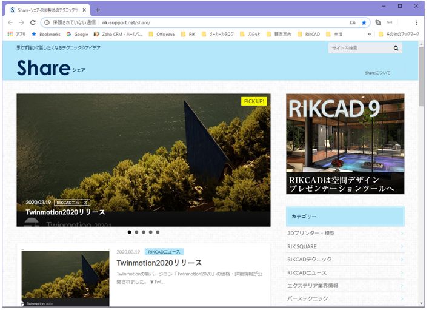Open the extension icon next to the star

[x=378, y=22]
